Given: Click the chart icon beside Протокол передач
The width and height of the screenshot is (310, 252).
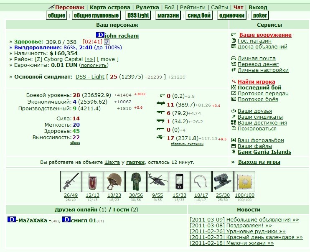Looking at the screenshot, I should 234,93.
